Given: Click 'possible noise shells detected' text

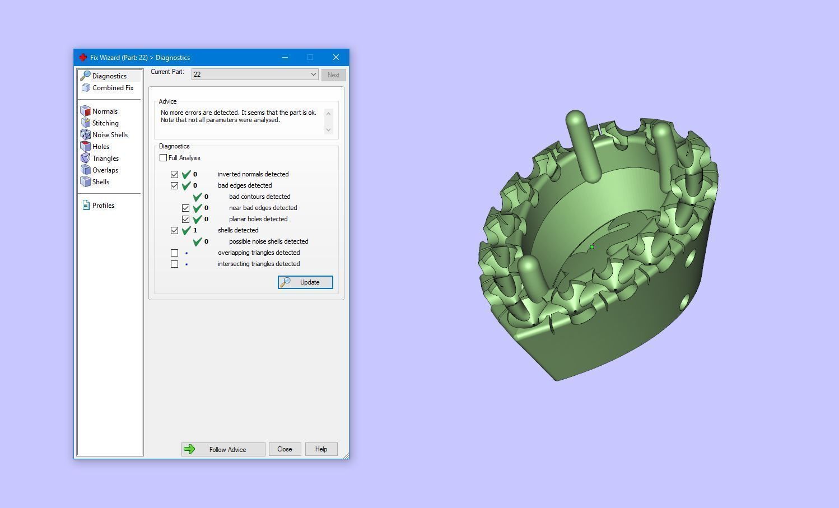Looking at the screenshot, I should pos(268,241).
